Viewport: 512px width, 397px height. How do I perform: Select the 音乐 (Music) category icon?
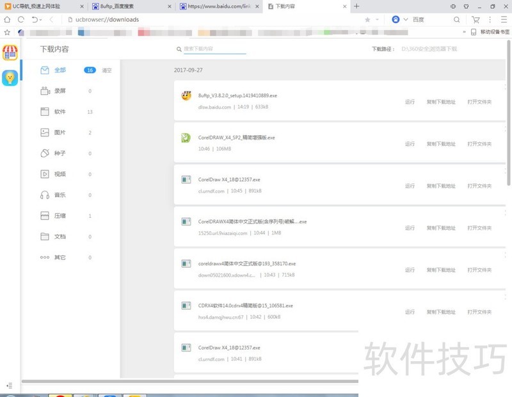click(44, 195)
